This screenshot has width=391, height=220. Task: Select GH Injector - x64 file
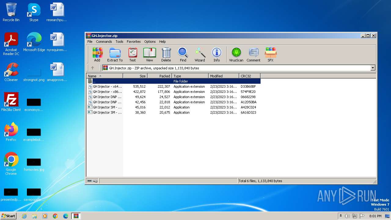click(174, 86)
